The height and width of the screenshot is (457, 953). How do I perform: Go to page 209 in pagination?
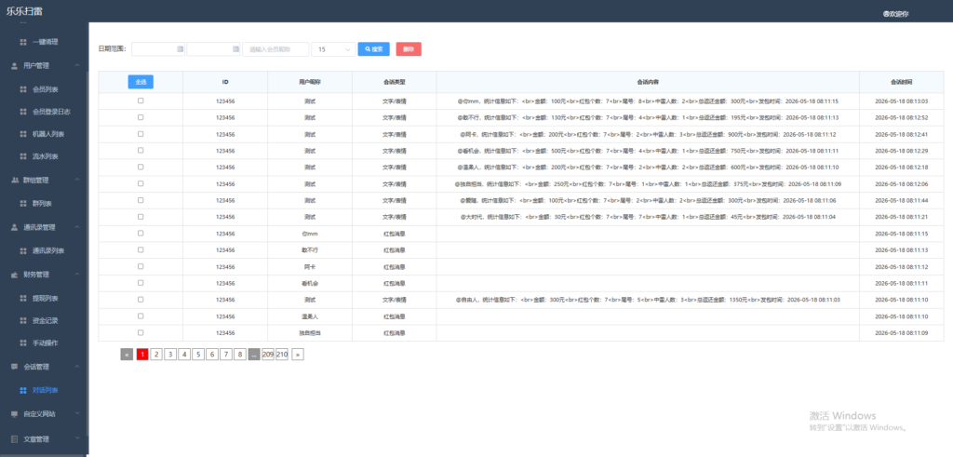pyautogui.click(x=268, y=355)
